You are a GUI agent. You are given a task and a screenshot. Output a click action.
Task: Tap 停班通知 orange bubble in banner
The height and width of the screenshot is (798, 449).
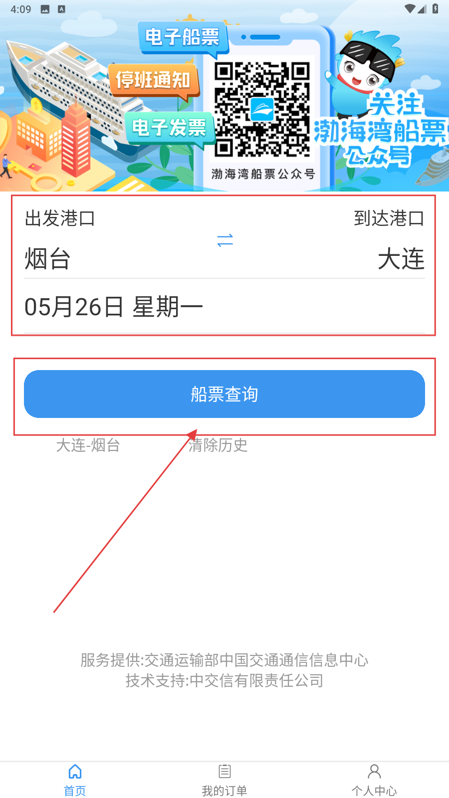pyautogui.click(x=154, y=80)
